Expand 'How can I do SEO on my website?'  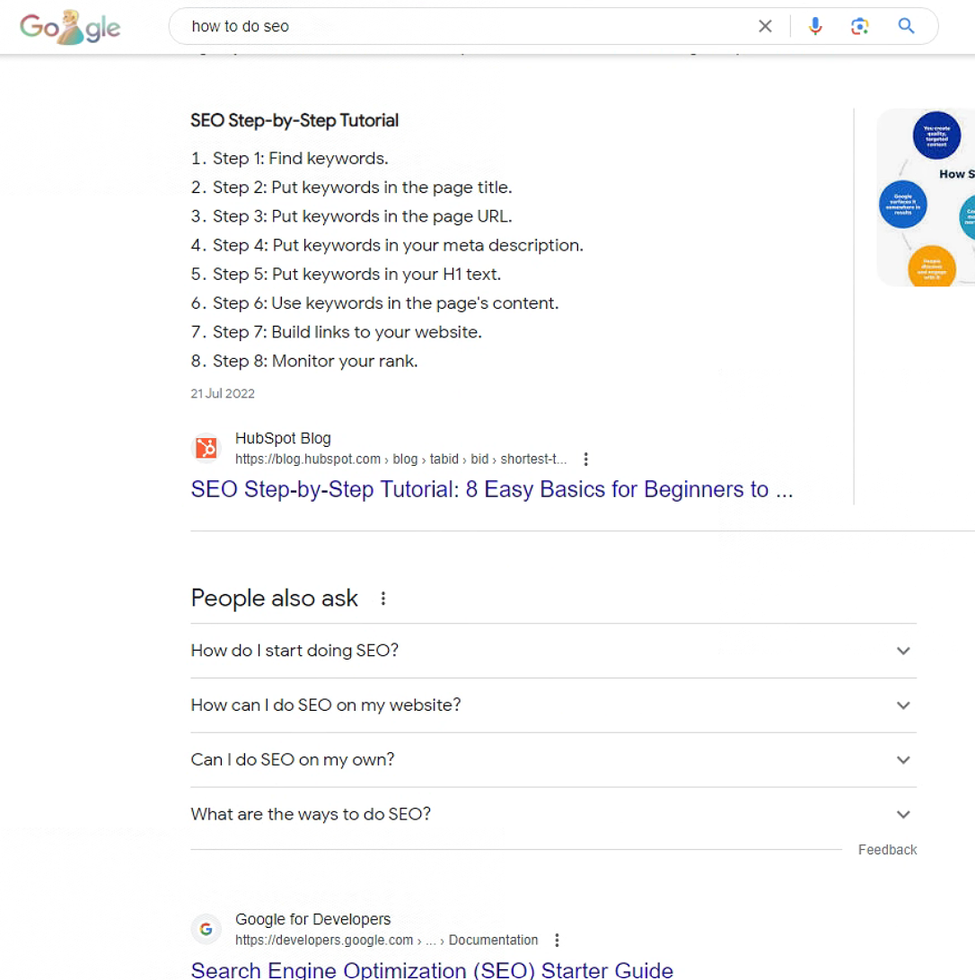[553, 705]
